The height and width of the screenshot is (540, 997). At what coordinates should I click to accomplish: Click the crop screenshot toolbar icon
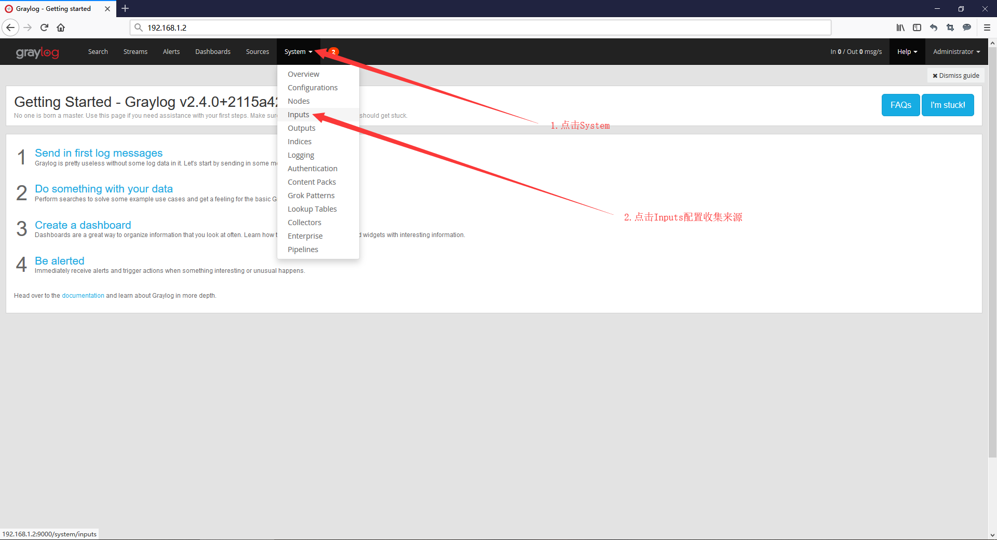[950, 27]
